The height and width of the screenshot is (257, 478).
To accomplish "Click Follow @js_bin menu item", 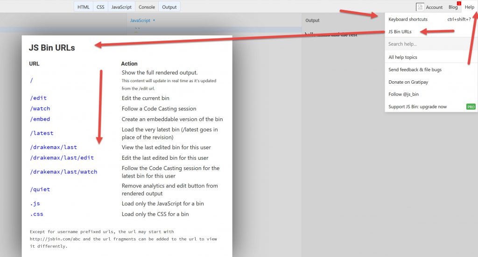I will coord(403,94).
